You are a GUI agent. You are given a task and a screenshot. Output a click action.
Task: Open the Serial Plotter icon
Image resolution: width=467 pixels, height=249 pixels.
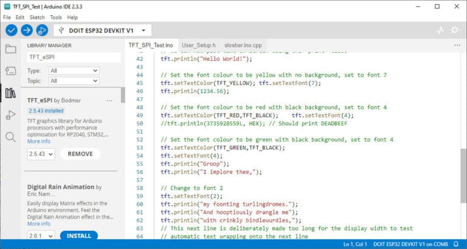[440, 30]
